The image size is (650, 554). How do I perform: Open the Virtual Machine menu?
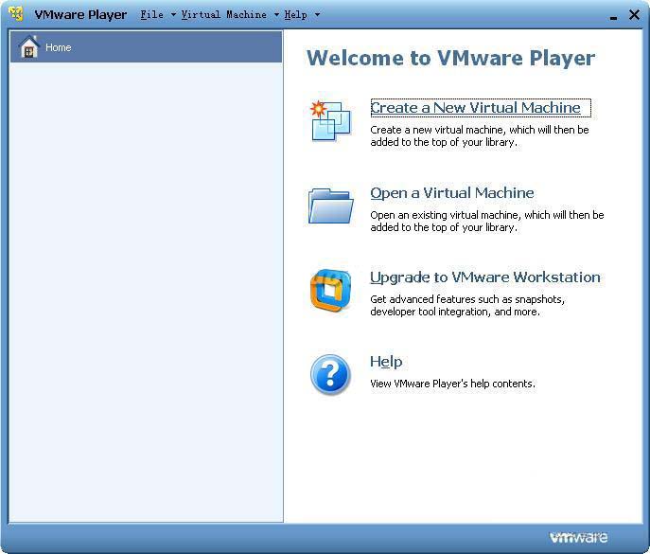[223, 15]
